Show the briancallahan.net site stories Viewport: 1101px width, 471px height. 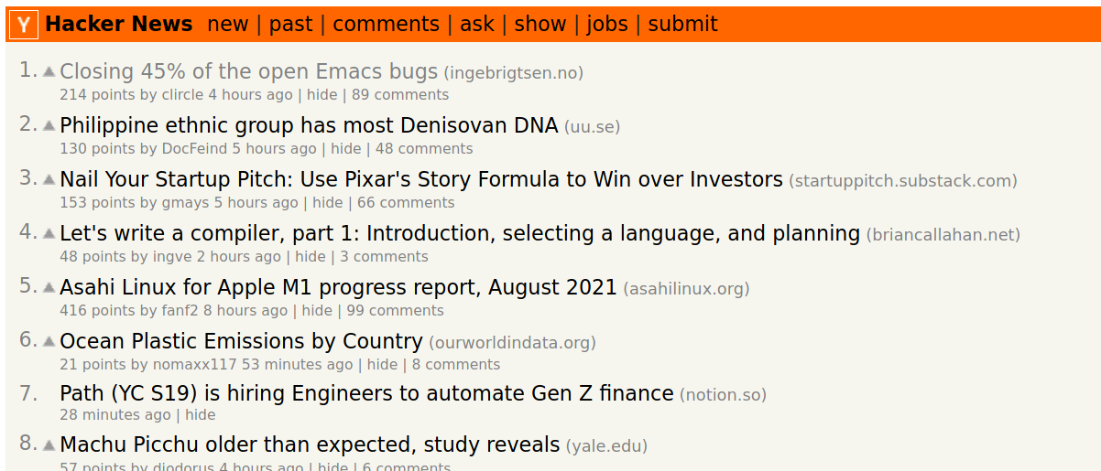943,235
